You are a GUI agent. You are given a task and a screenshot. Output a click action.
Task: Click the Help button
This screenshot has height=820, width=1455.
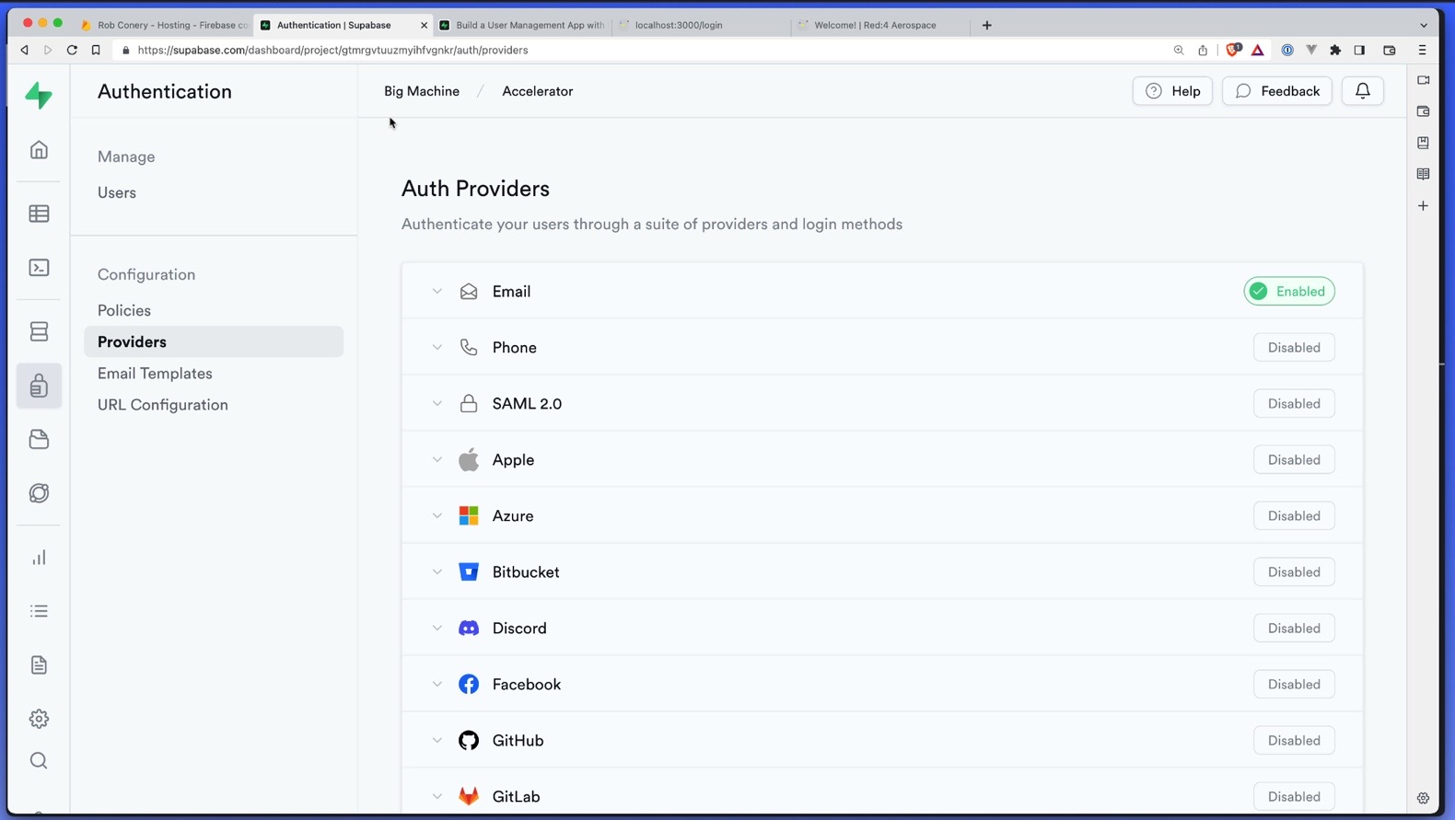coord(1172,91)
